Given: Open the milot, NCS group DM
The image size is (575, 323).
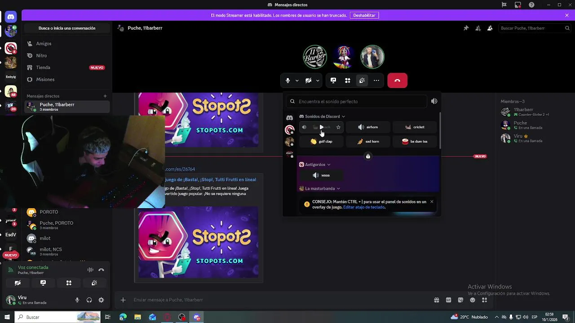Looking at the screenshot, I should click(67, 251).
